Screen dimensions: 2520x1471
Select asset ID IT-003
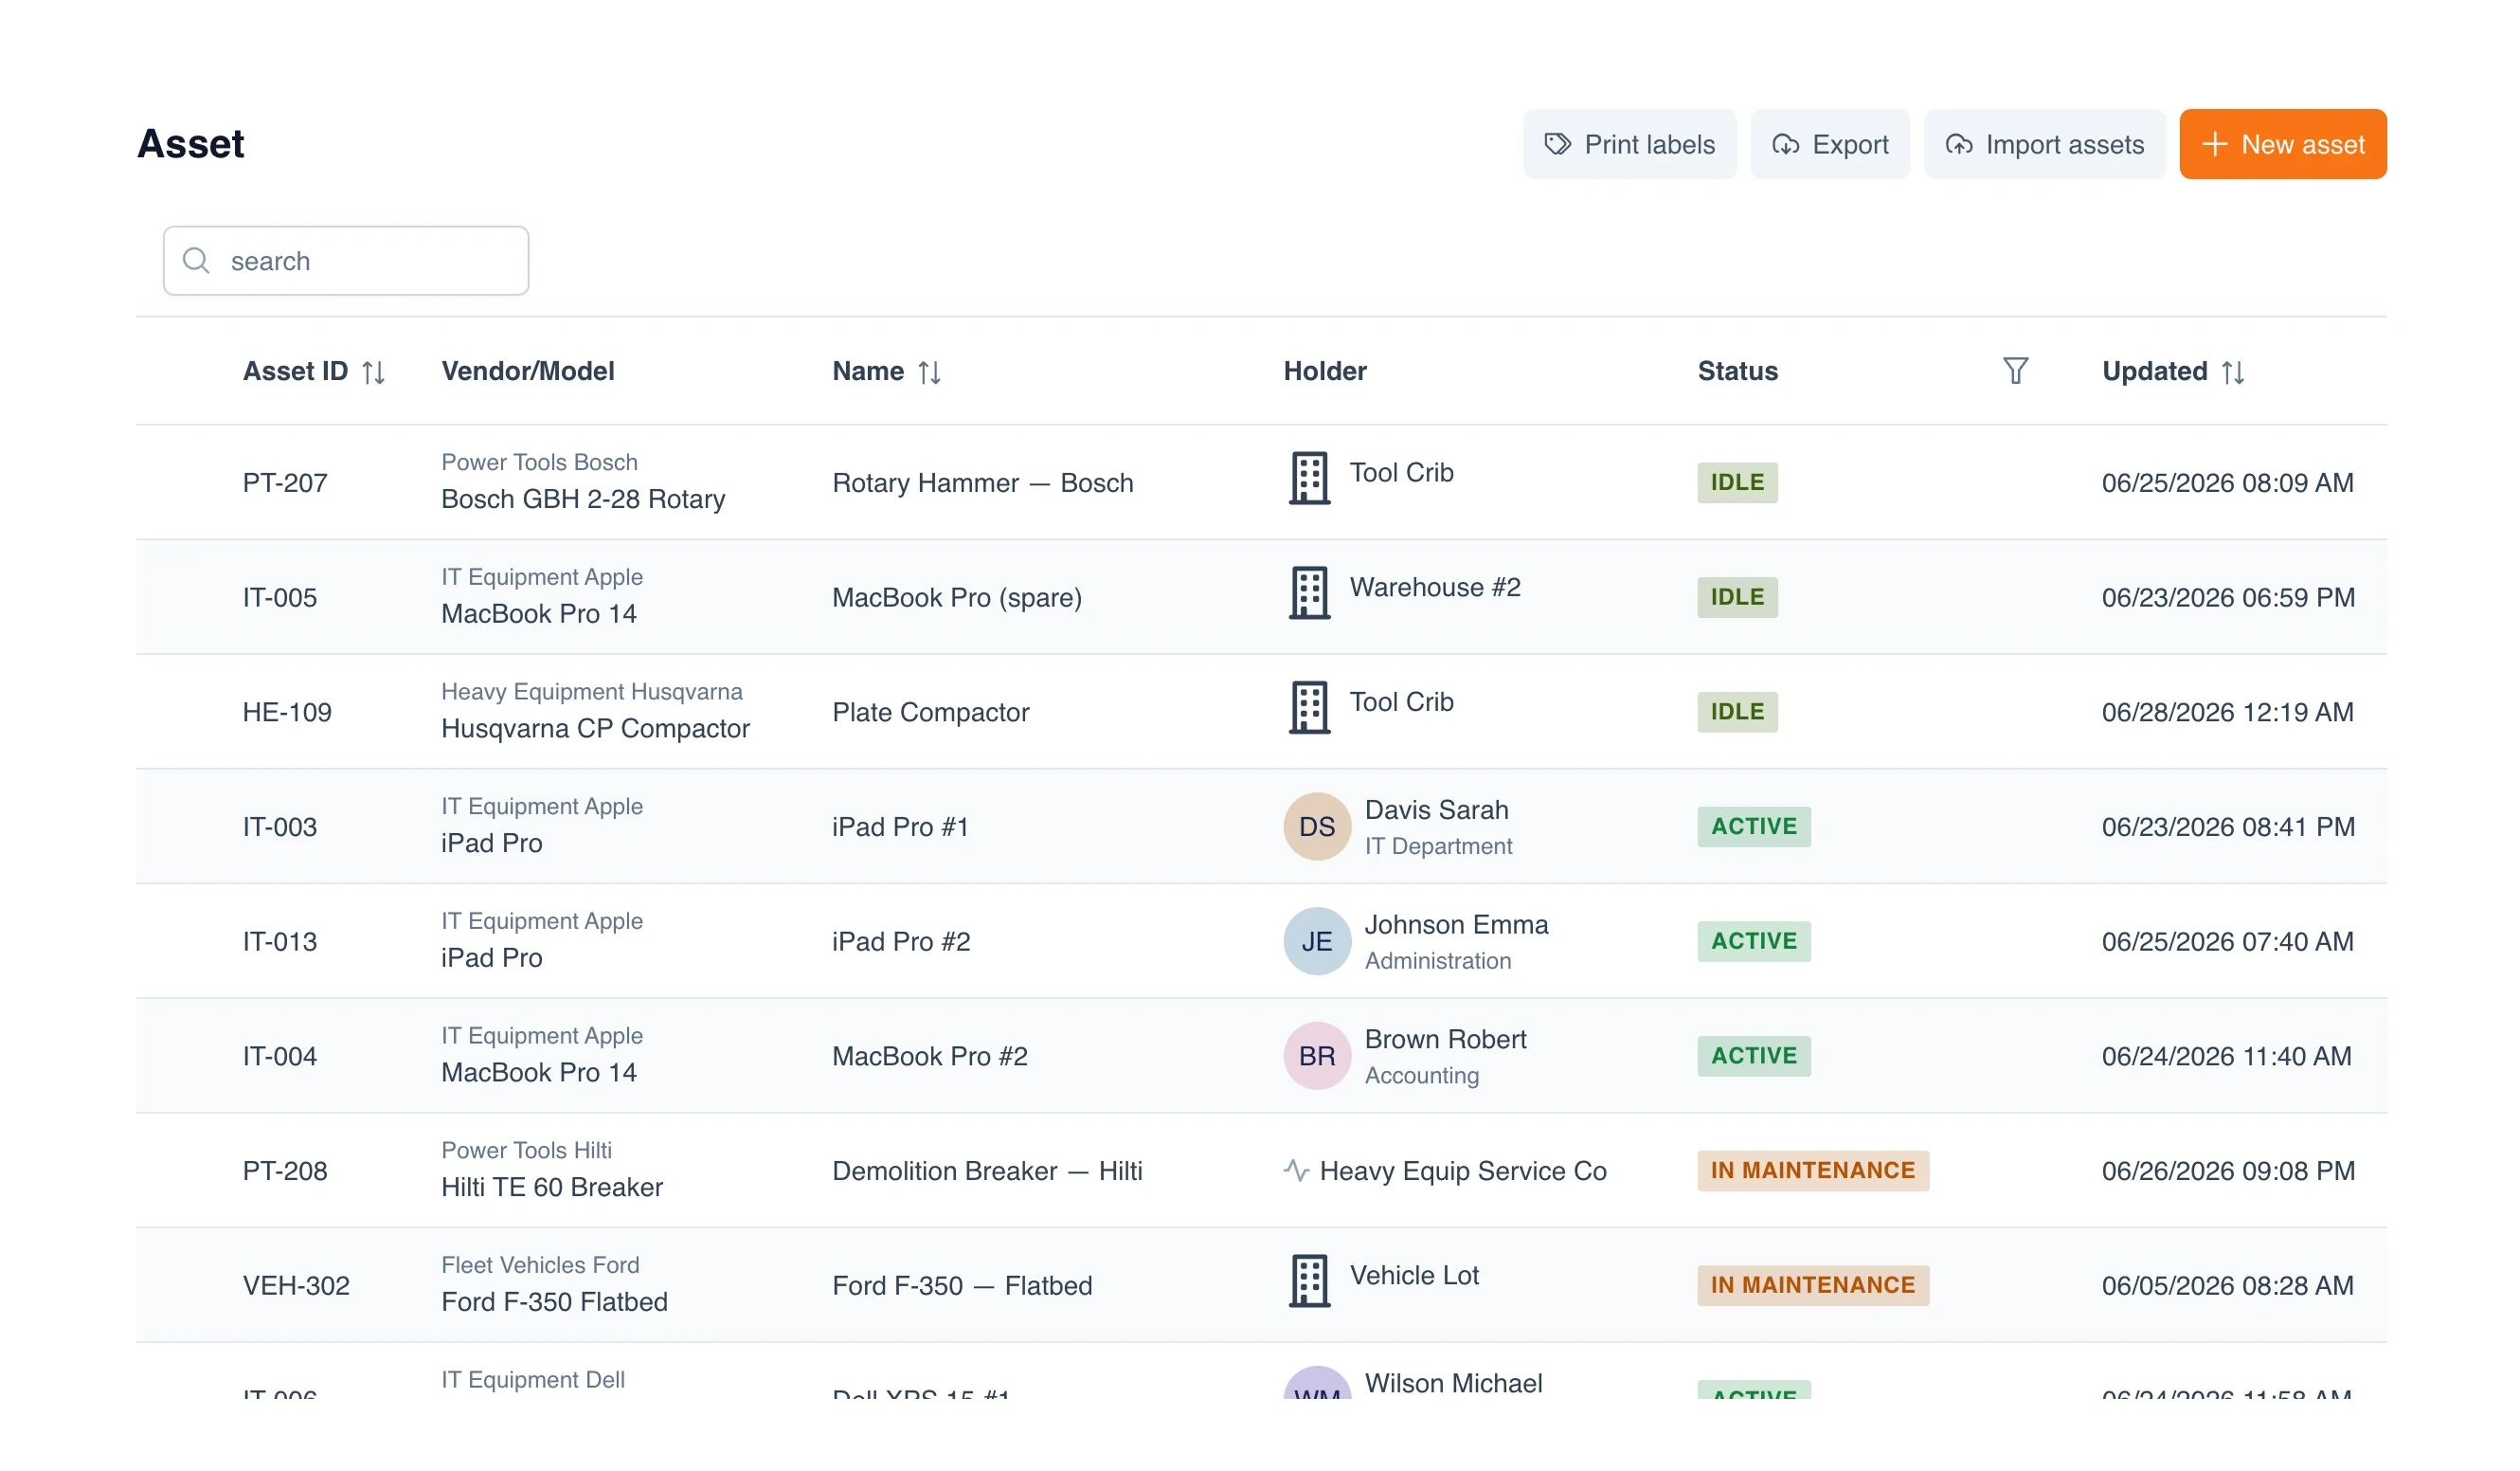[x=280, y=826]
